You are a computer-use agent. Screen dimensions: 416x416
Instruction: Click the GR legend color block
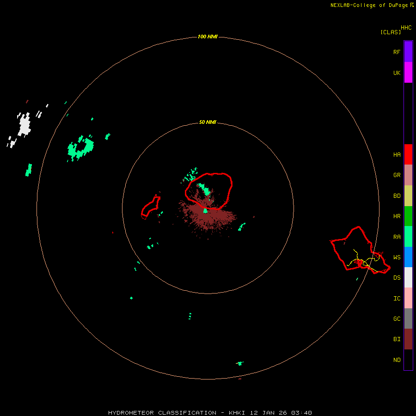[x=408, y=175]
